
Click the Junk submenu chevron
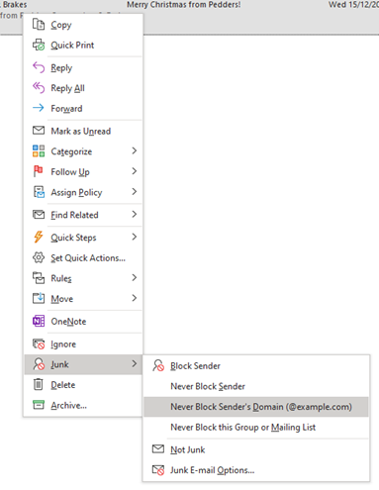(x=134, y=364)
